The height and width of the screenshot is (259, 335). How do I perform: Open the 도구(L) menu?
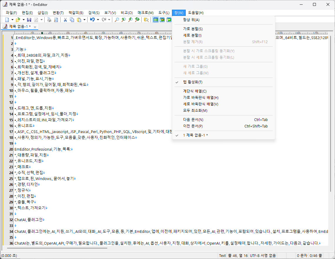coord(164,13)
